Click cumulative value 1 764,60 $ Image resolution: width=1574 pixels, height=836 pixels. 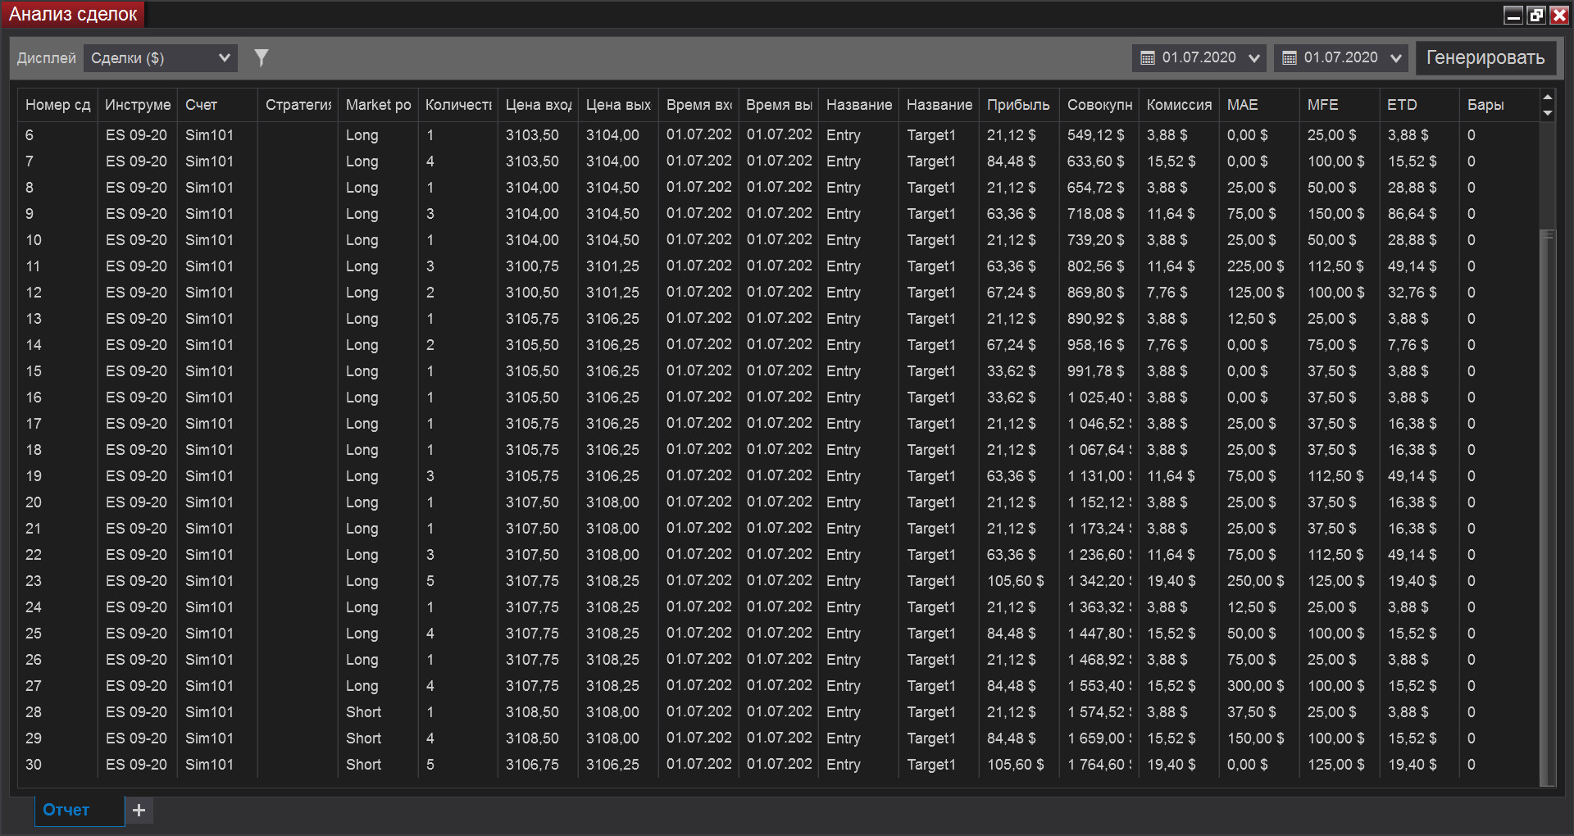click(1099, 765)
